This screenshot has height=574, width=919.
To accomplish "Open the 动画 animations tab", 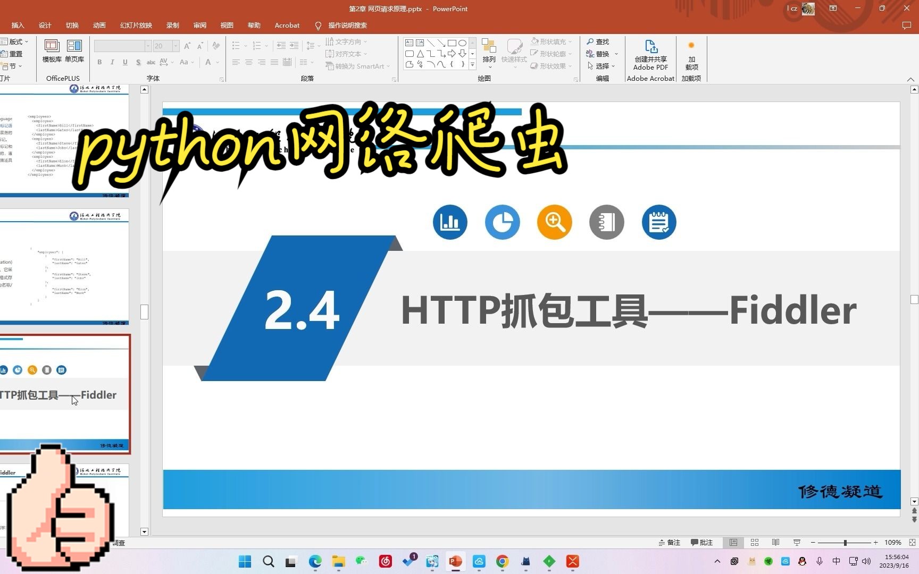I will (x=99, y=25).
